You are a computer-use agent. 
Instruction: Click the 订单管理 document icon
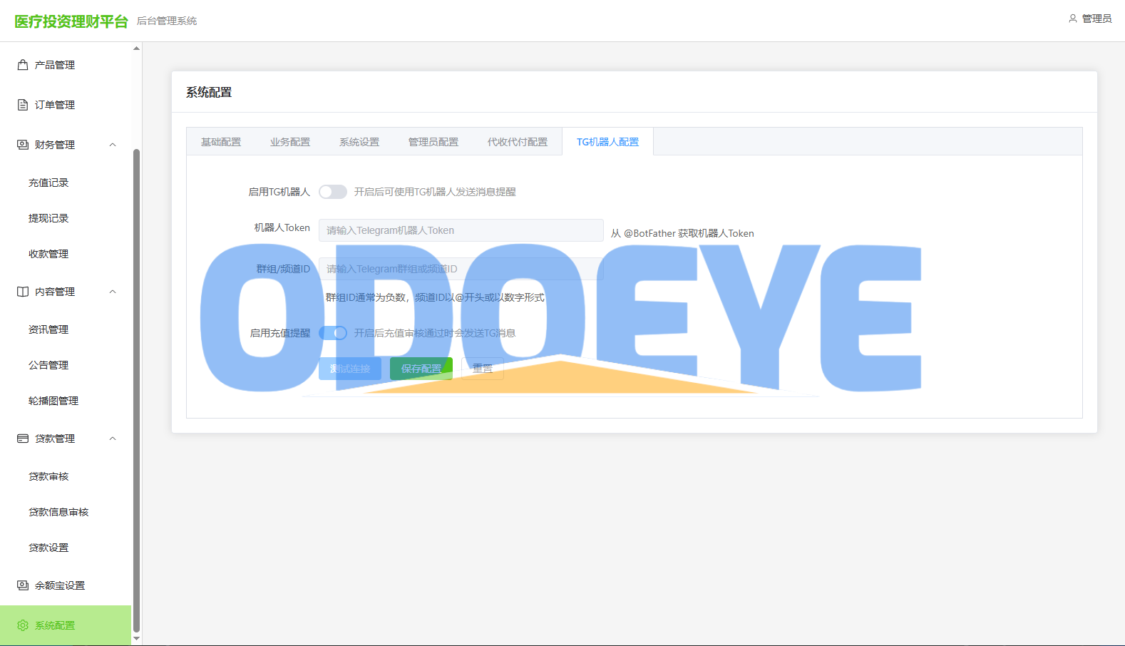tap(23, 105)
